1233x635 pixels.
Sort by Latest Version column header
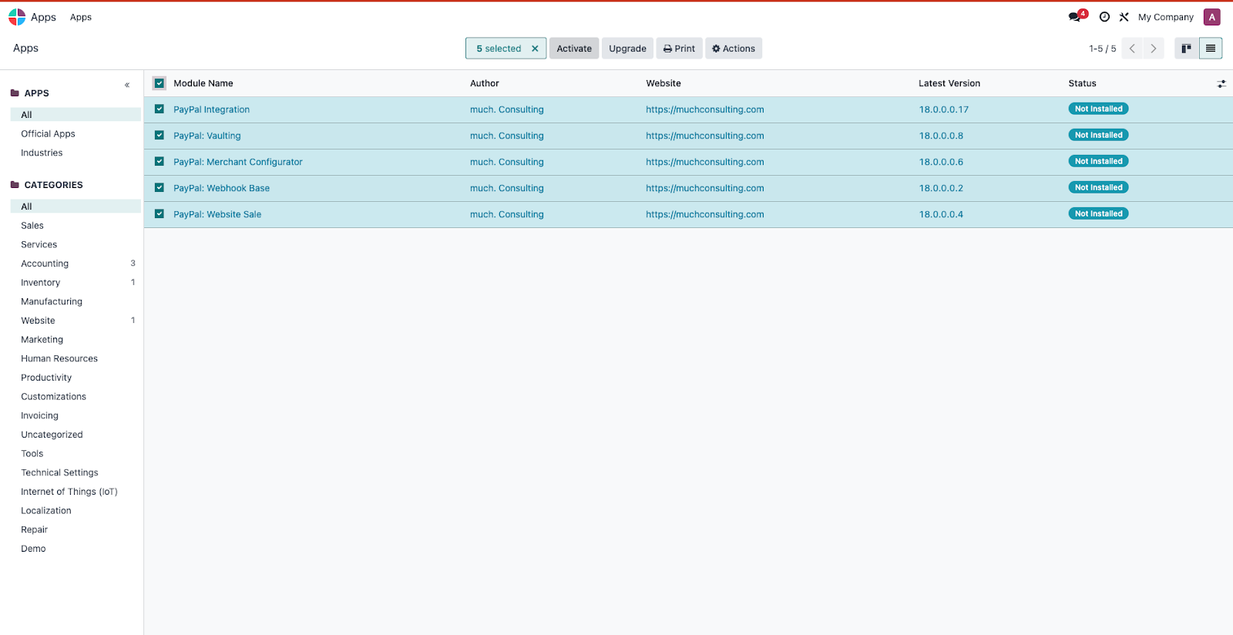[949, 83]
